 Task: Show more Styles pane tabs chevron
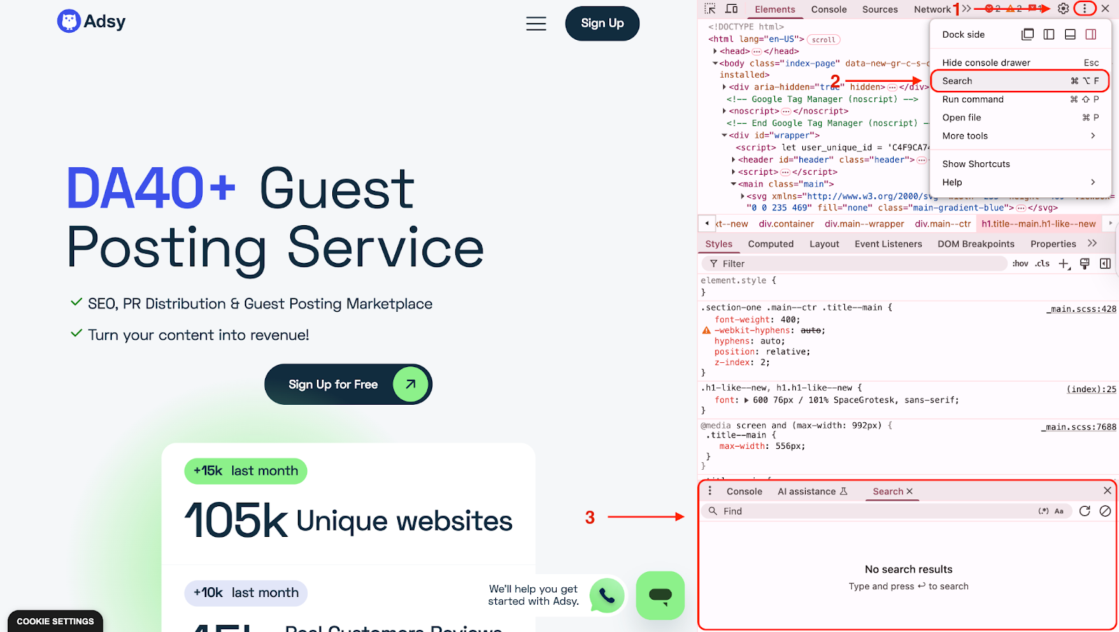click(x=1092, y=243)
